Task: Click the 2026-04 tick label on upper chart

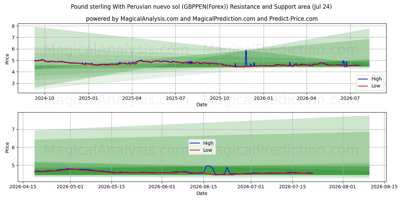Action: click(x=307, y=98)
